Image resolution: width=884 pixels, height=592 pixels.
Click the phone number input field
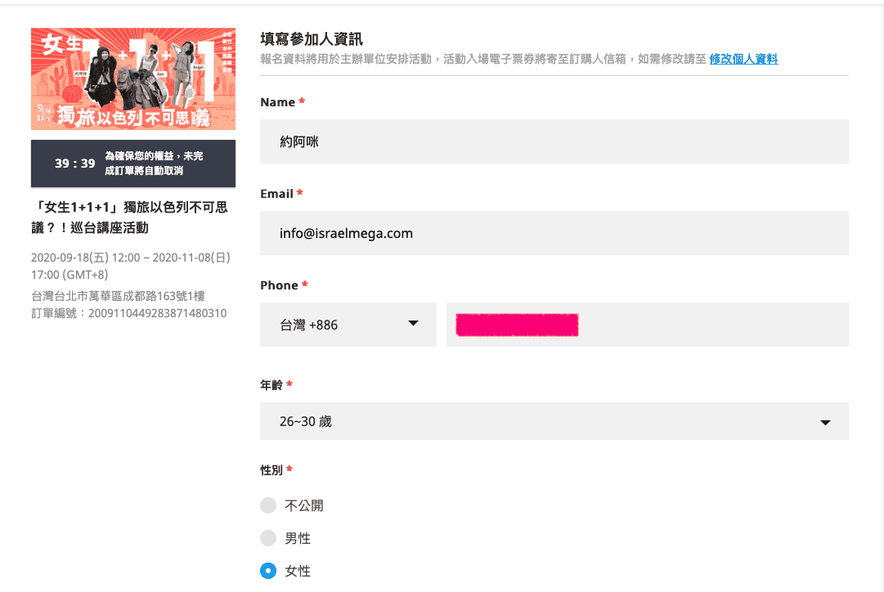[647, 325]
